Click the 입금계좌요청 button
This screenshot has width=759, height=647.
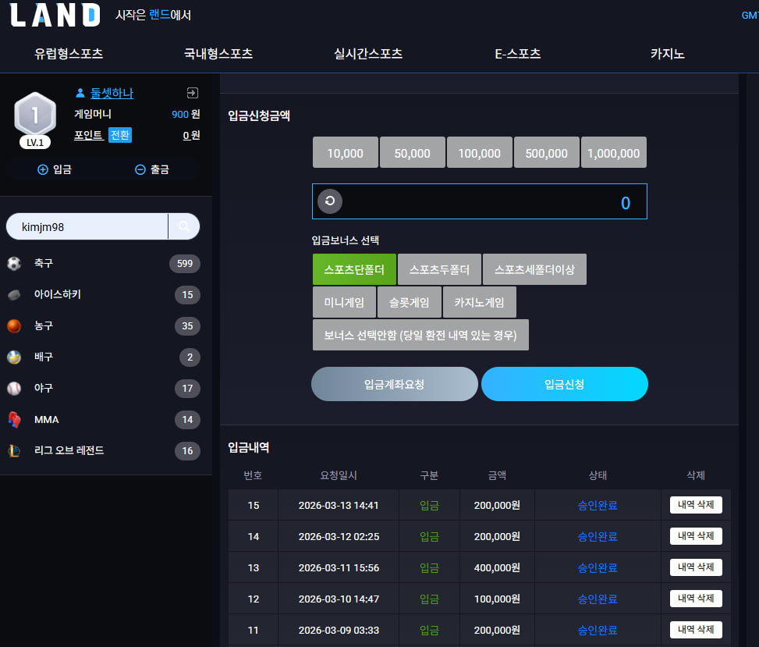(x=395, y=384)
